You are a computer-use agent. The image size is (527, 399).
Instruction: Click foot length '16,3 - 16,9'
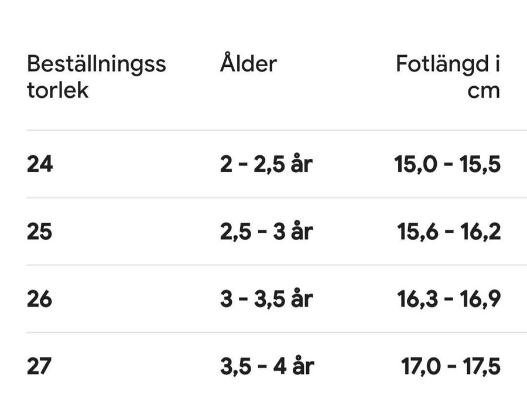tap(449, 299)
